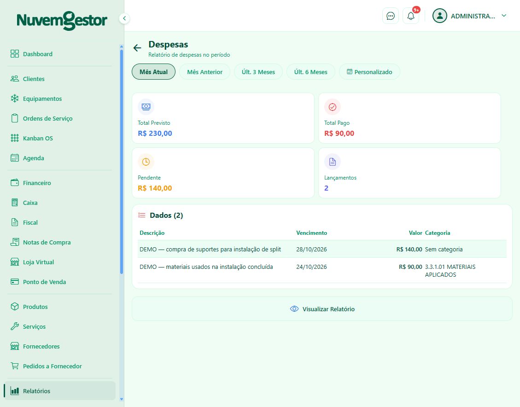
Task: Click the Caixa calculator icon
Action: 15,203
